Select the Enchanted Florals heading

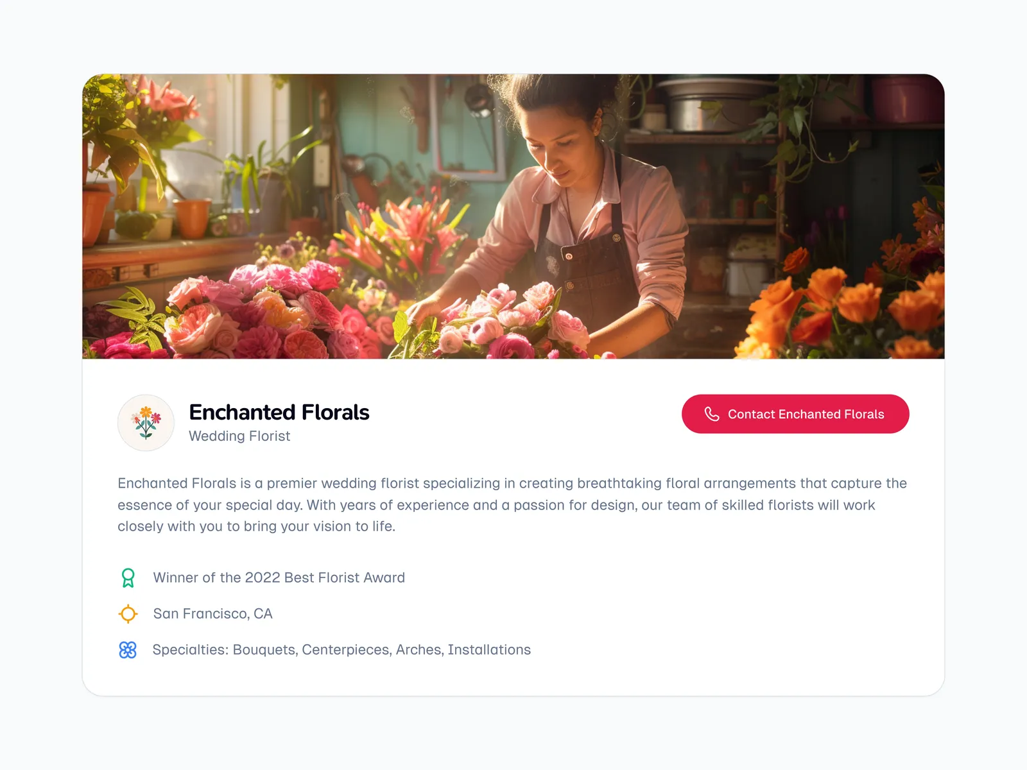tap(279, 412)
